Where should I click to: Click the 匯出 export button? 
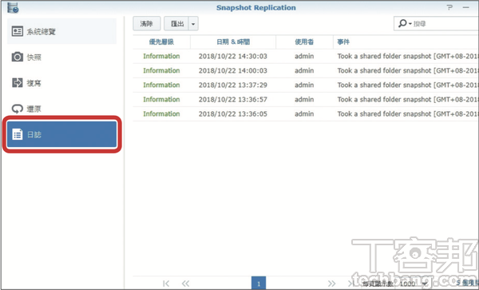tap(176, 23)
